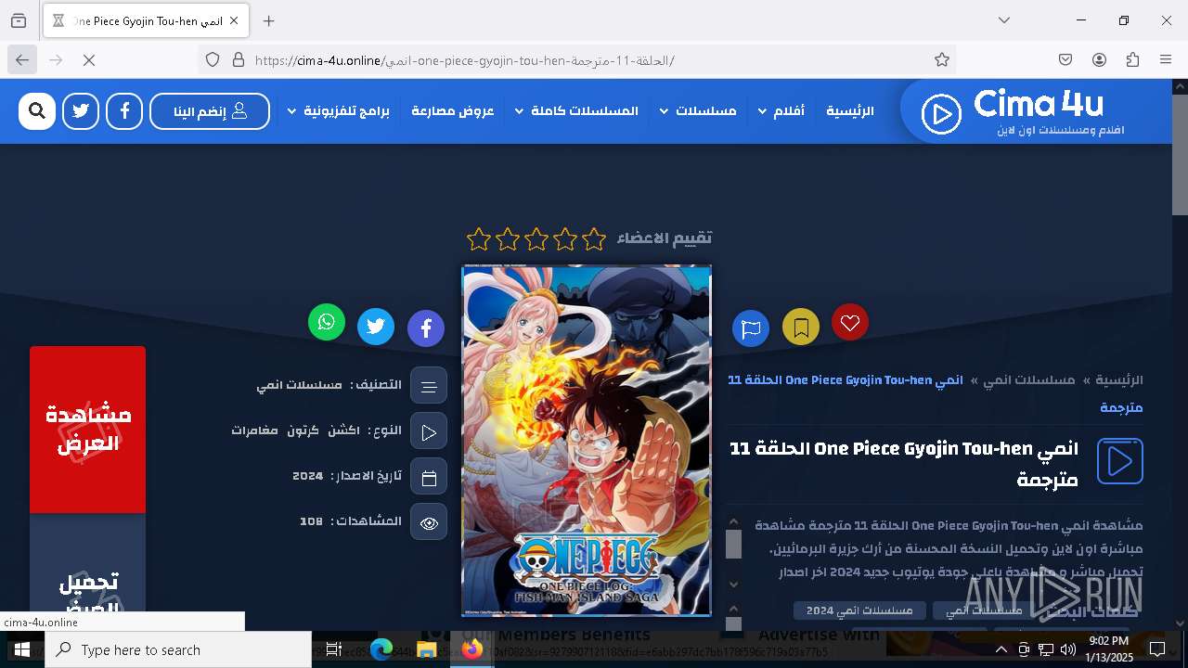The height and width of the screenshot is (668, 1188).
Task: Open Firefox account icon
Action: (x=1099, y=60)
